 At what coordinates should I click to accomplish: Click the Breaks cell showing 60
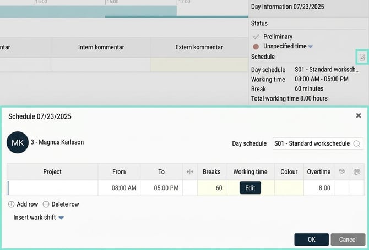[211, 188]
